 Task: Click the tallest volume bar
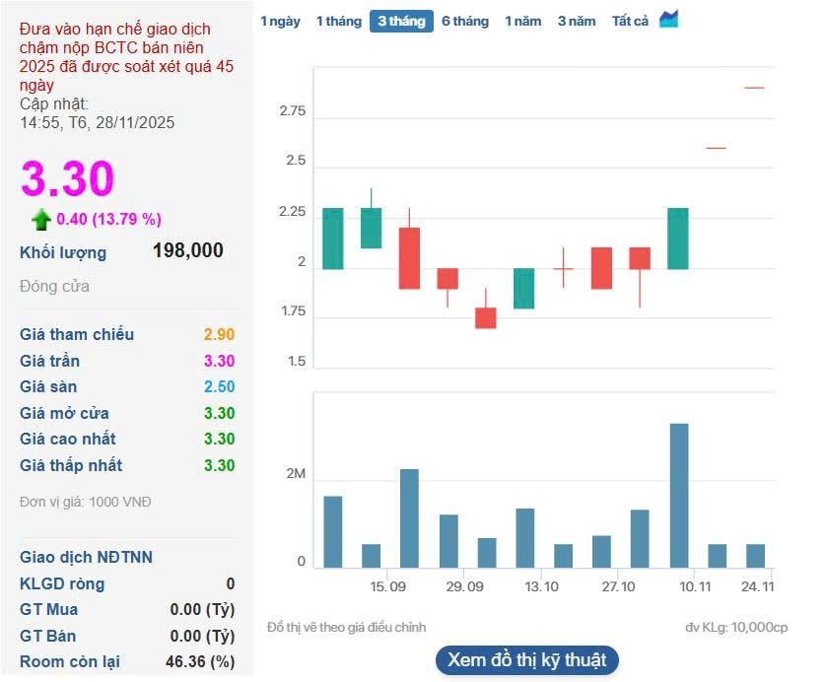[678, 496]
